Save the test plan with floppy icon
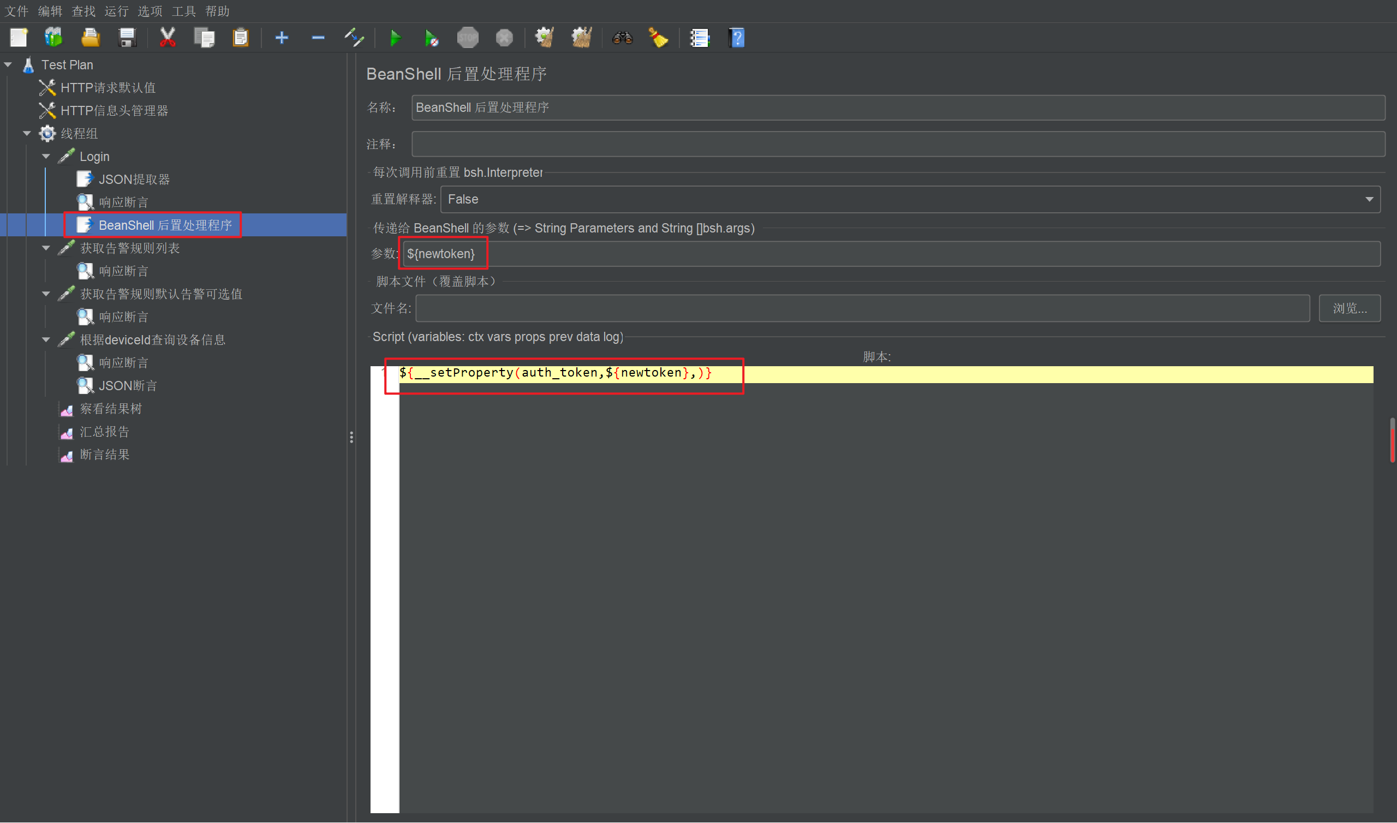Image resolution: width=1397 pixels, height=823 pixels. click(x=128, y=38)
